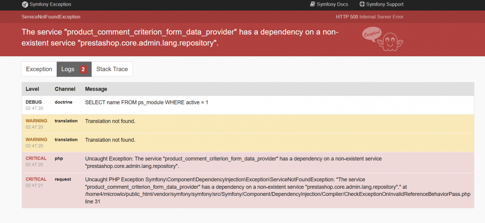Click the Symfony Support lifebuoy icon

tap(362, 4)
